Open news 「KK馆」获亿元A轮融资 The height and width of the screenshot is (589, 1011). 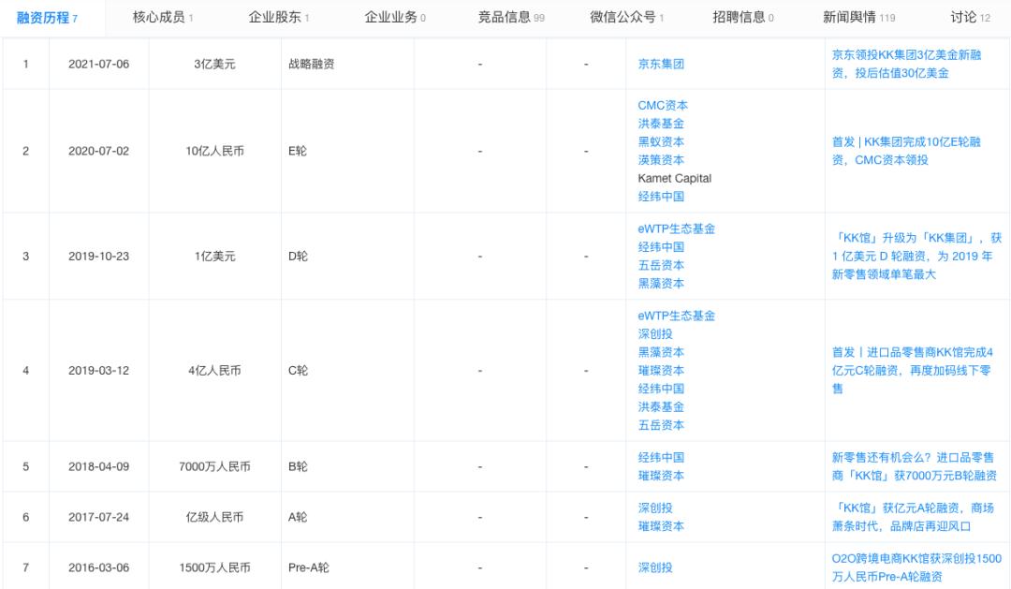pos(913,517)
